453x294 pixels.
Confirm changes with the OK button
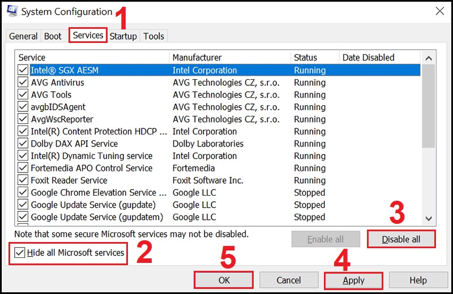click(223, 280)
